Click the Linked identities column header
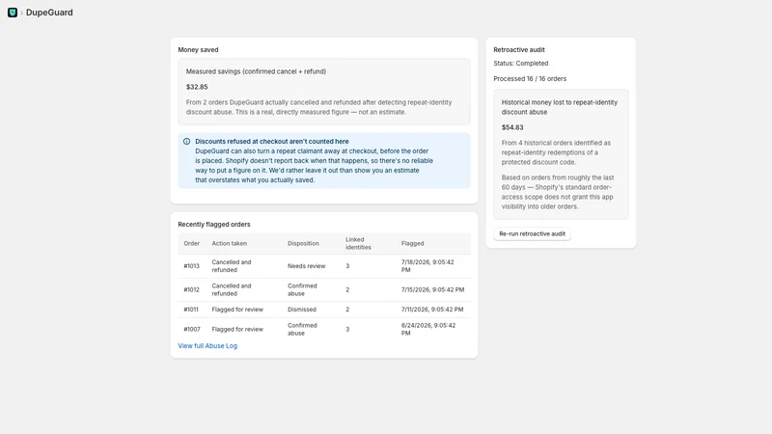The width and height of the screenshot is (772, 434). pyautogui.click(x=358, y=244)
